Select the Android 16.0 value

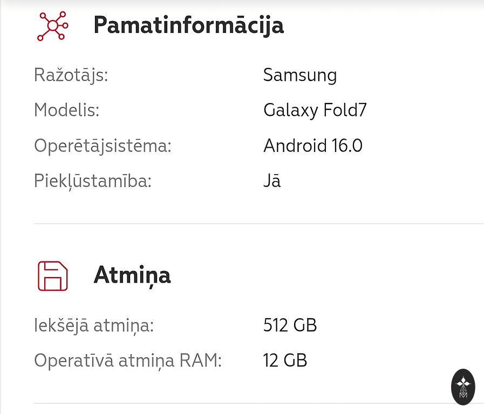point(313,146)
